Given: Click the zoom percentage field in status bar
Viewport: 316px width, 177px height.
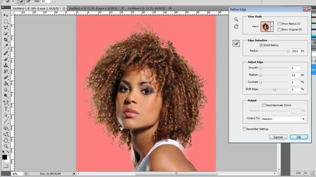Looking at the screenshot, I should 17,174.
